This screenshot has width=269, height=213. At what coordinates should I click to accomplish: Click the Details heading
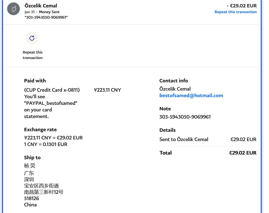pyautogui.click(x=167, y=130)
